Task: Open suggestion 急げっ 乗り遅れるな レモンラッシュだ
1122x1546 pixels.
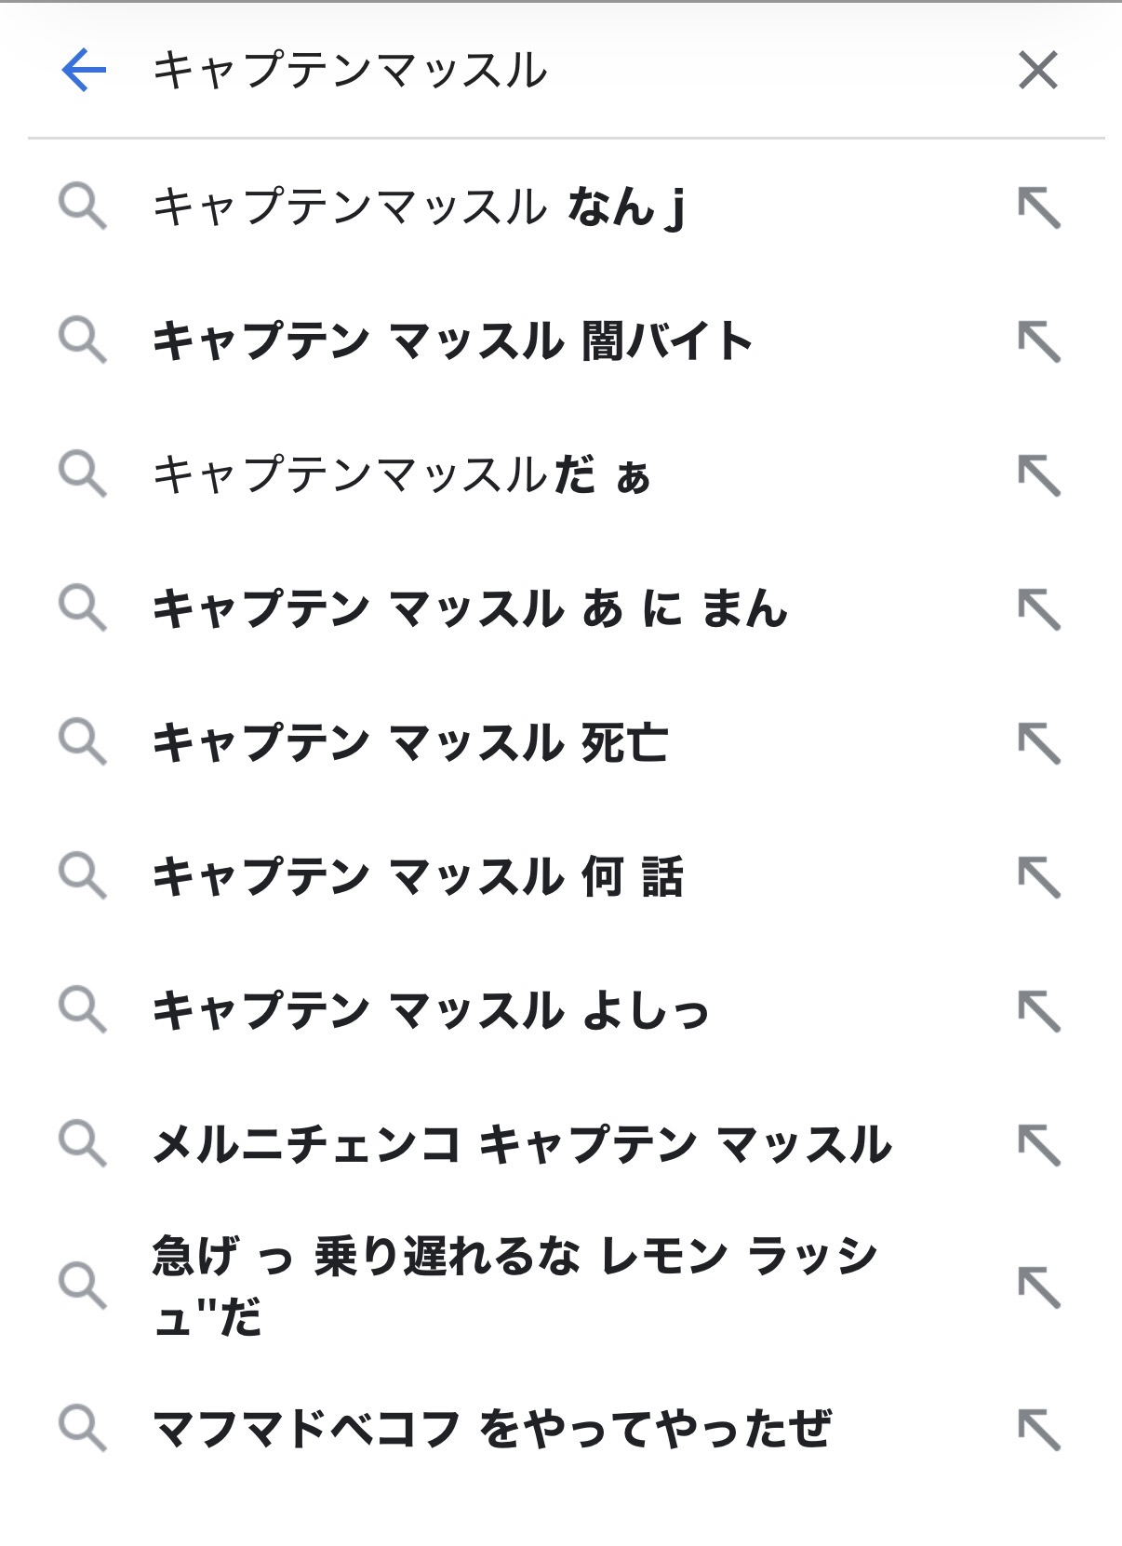Action: click(x=514, y=1286)
